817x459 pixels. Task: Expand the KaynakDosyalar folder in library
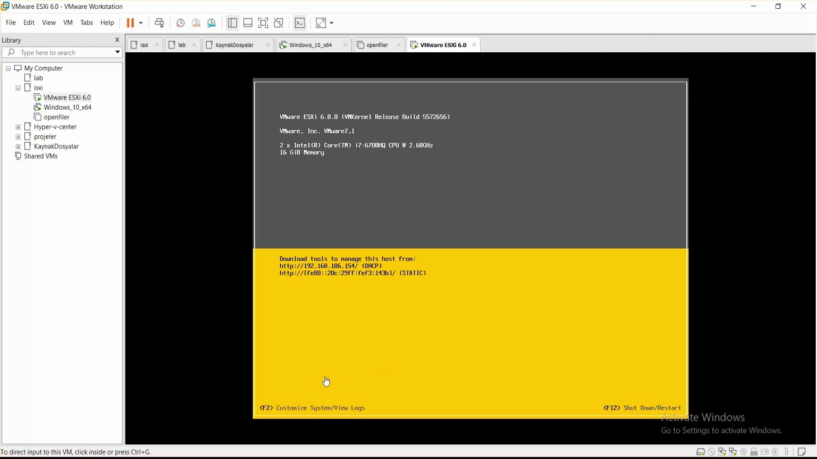coord(18,147)
